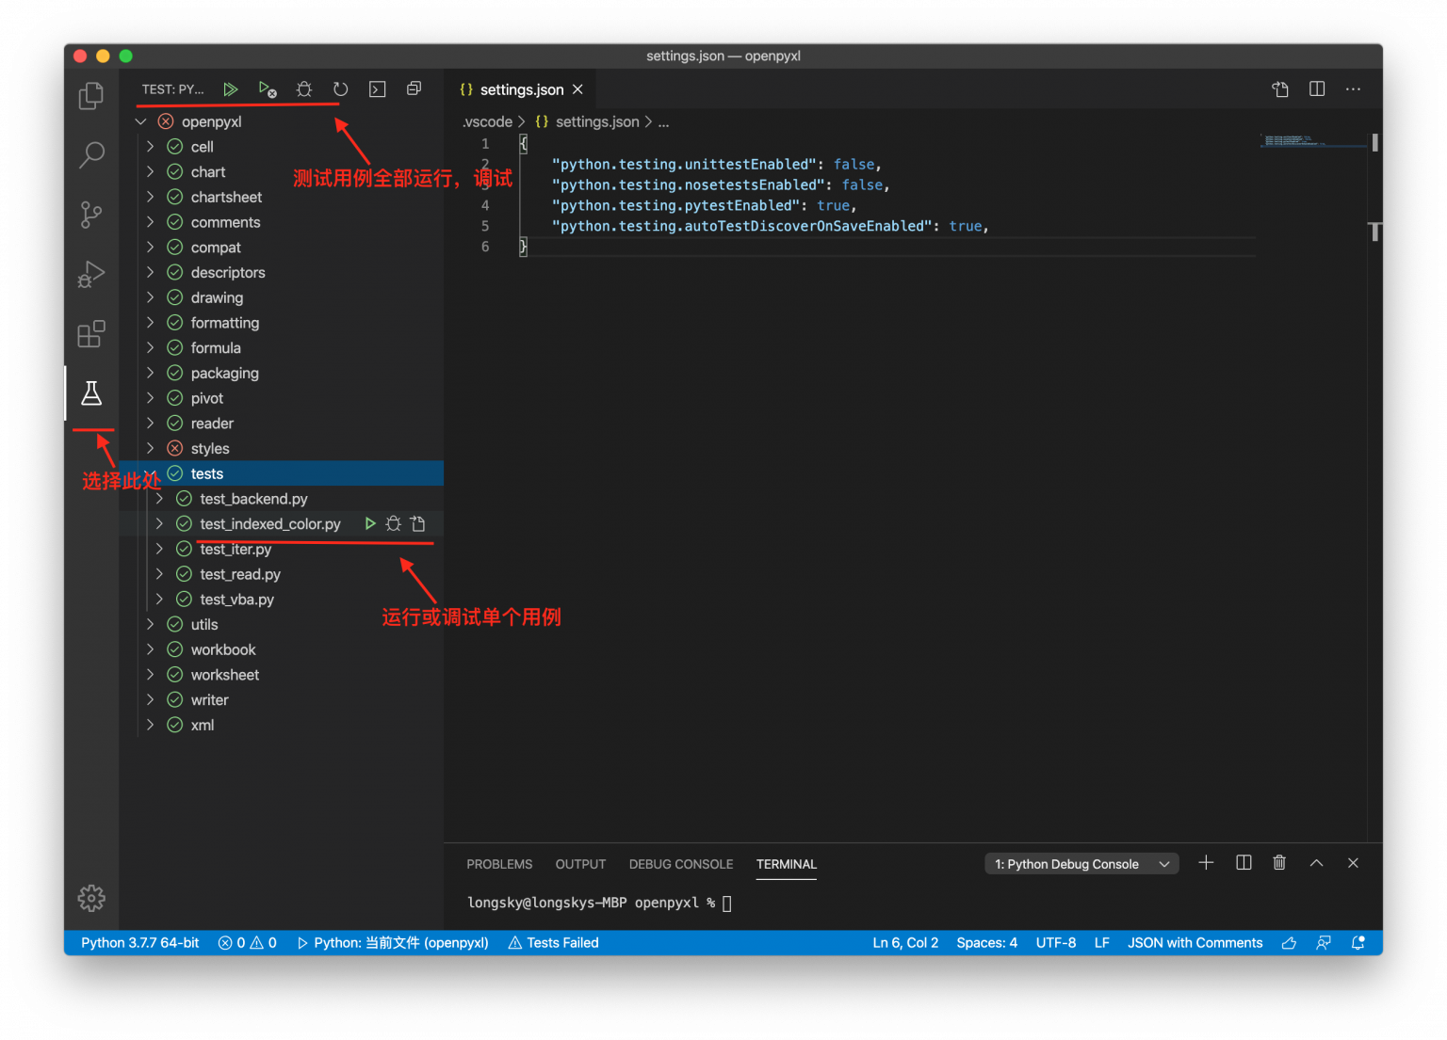Viewport: 1447px width, 1040px height.
Task: Delete terminal with trash can icon
Action: pos(1279,863)
